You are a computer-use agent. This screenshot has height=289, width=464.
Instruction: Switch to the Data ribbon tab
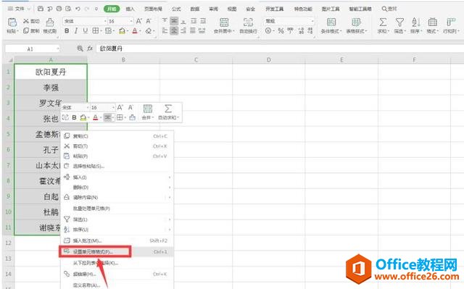[195, 9]
